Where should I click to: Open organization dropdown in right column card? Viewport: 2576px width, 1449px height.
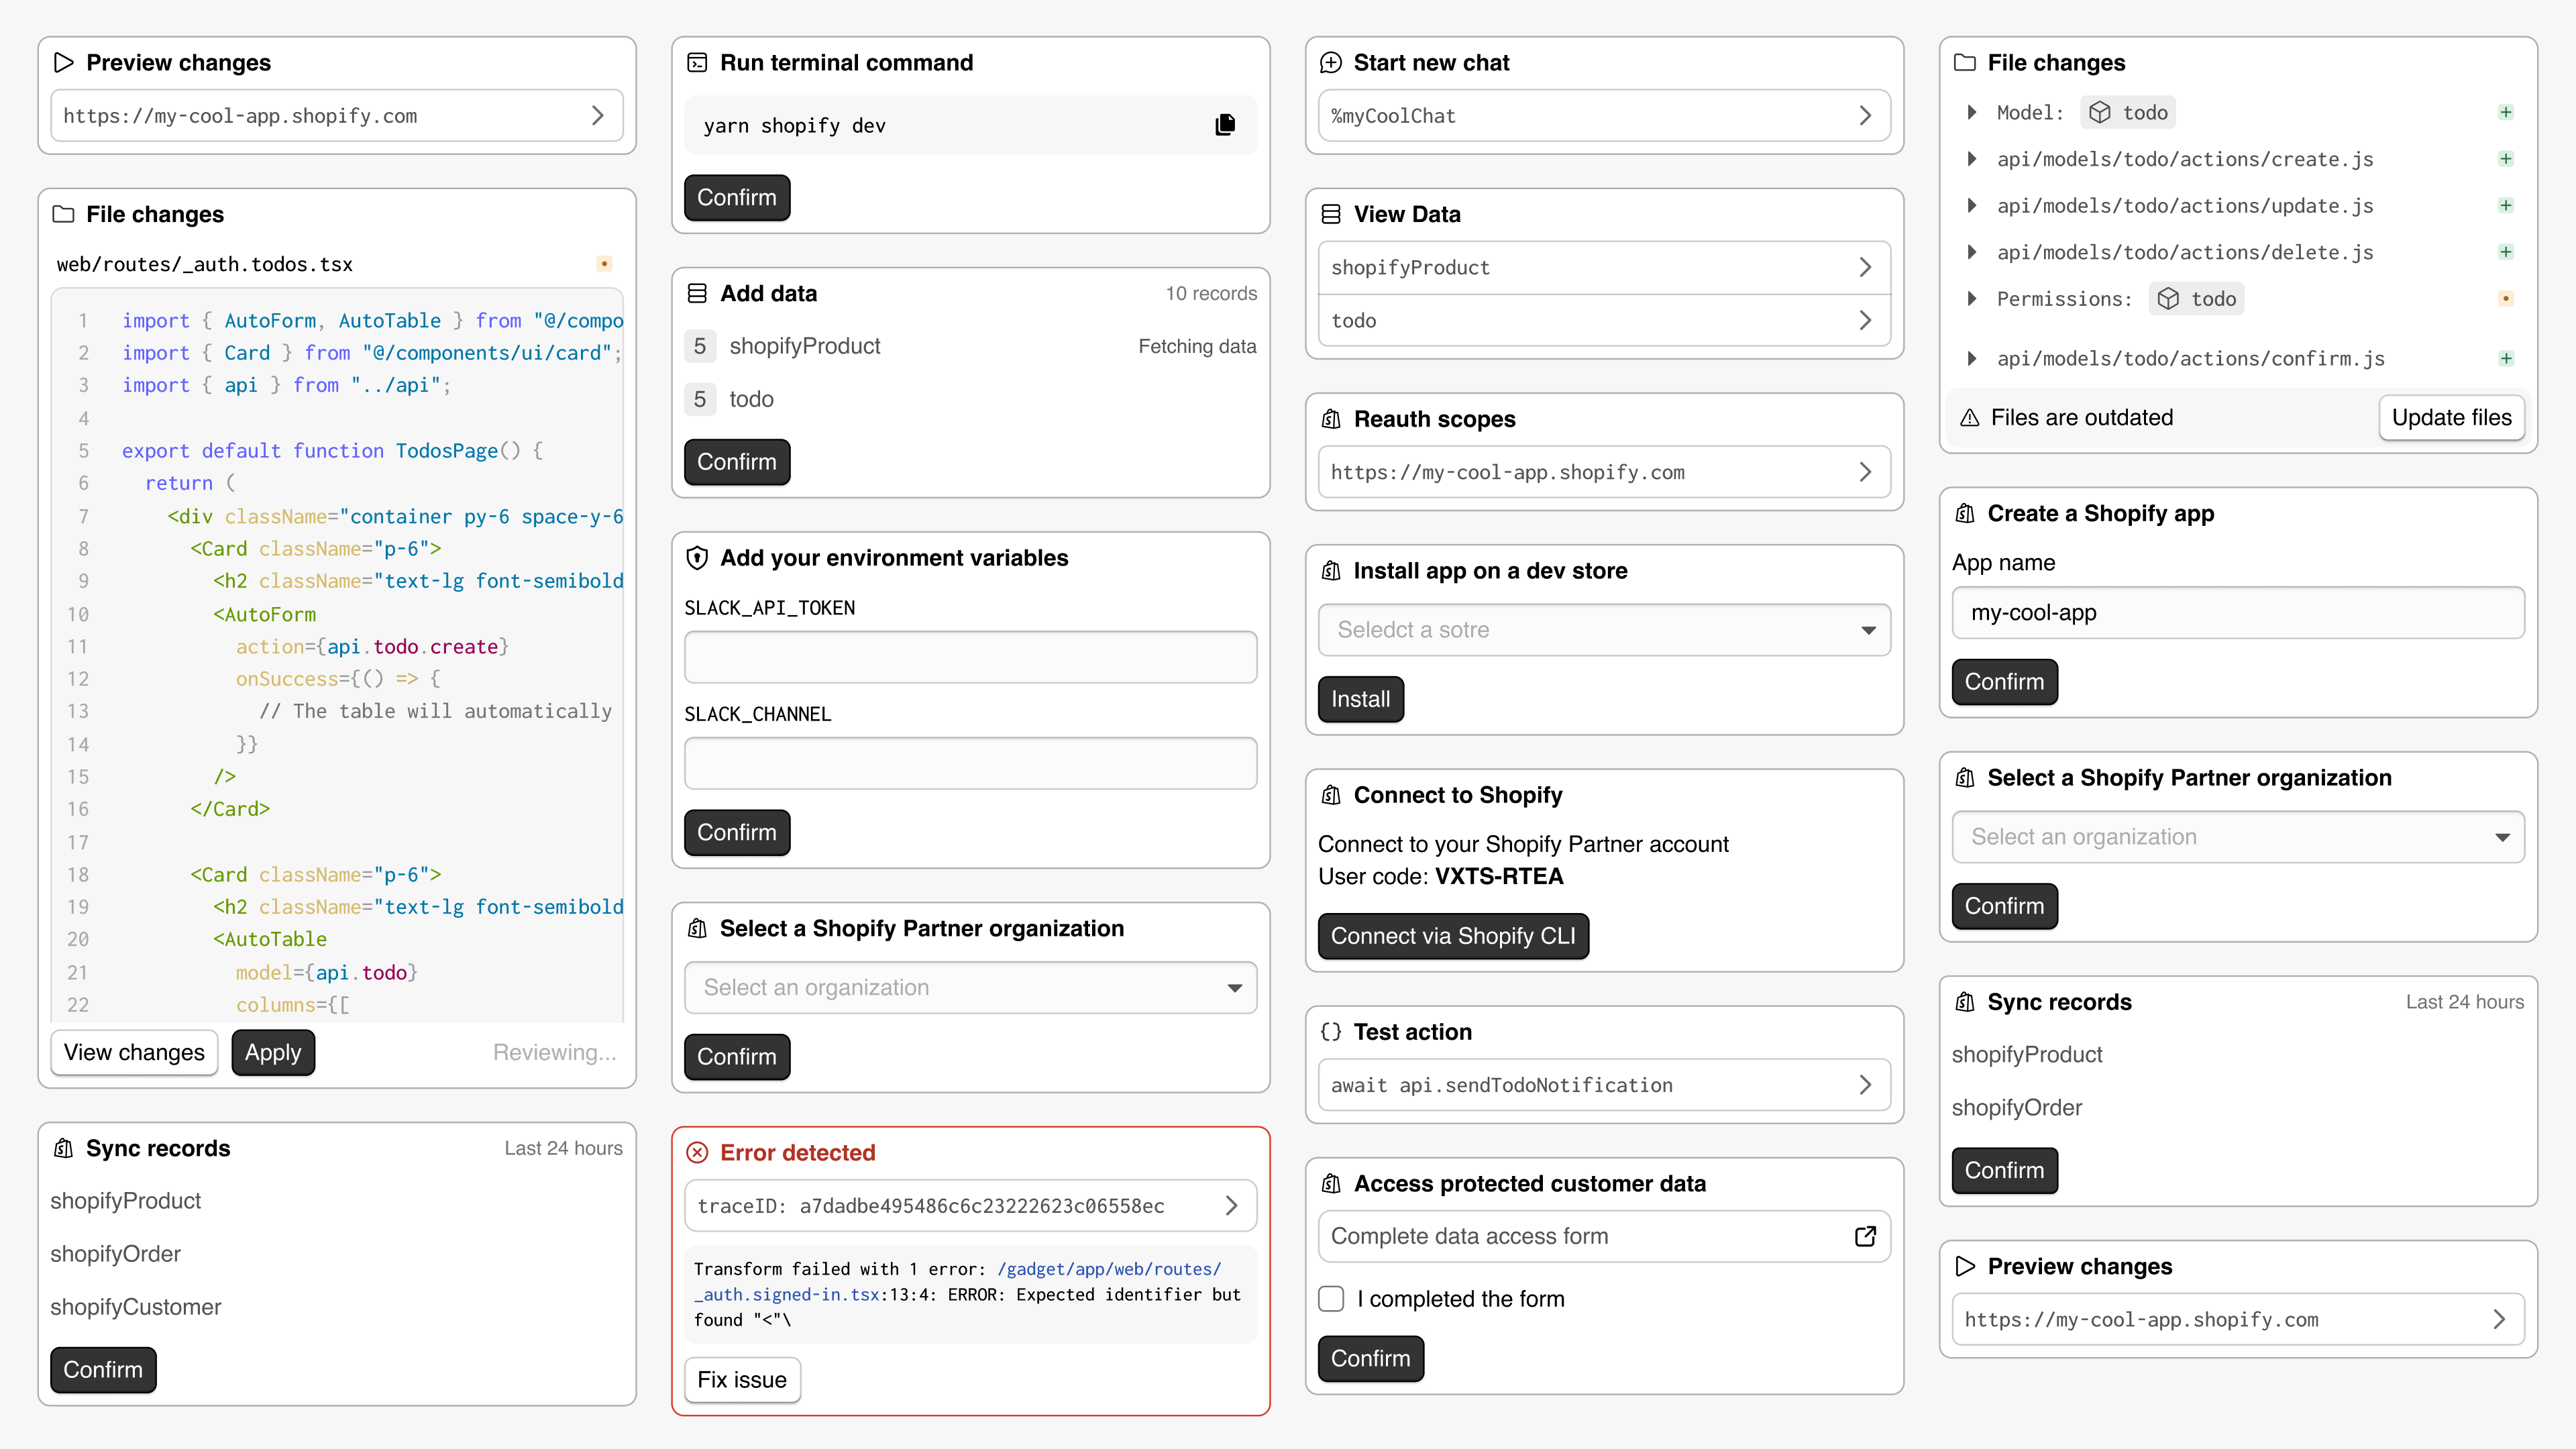click(x=2238, y=837)
